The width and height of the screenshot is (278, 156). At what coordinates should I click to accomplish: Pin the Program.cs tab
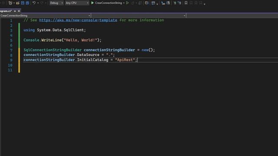[x=15, y=11]
